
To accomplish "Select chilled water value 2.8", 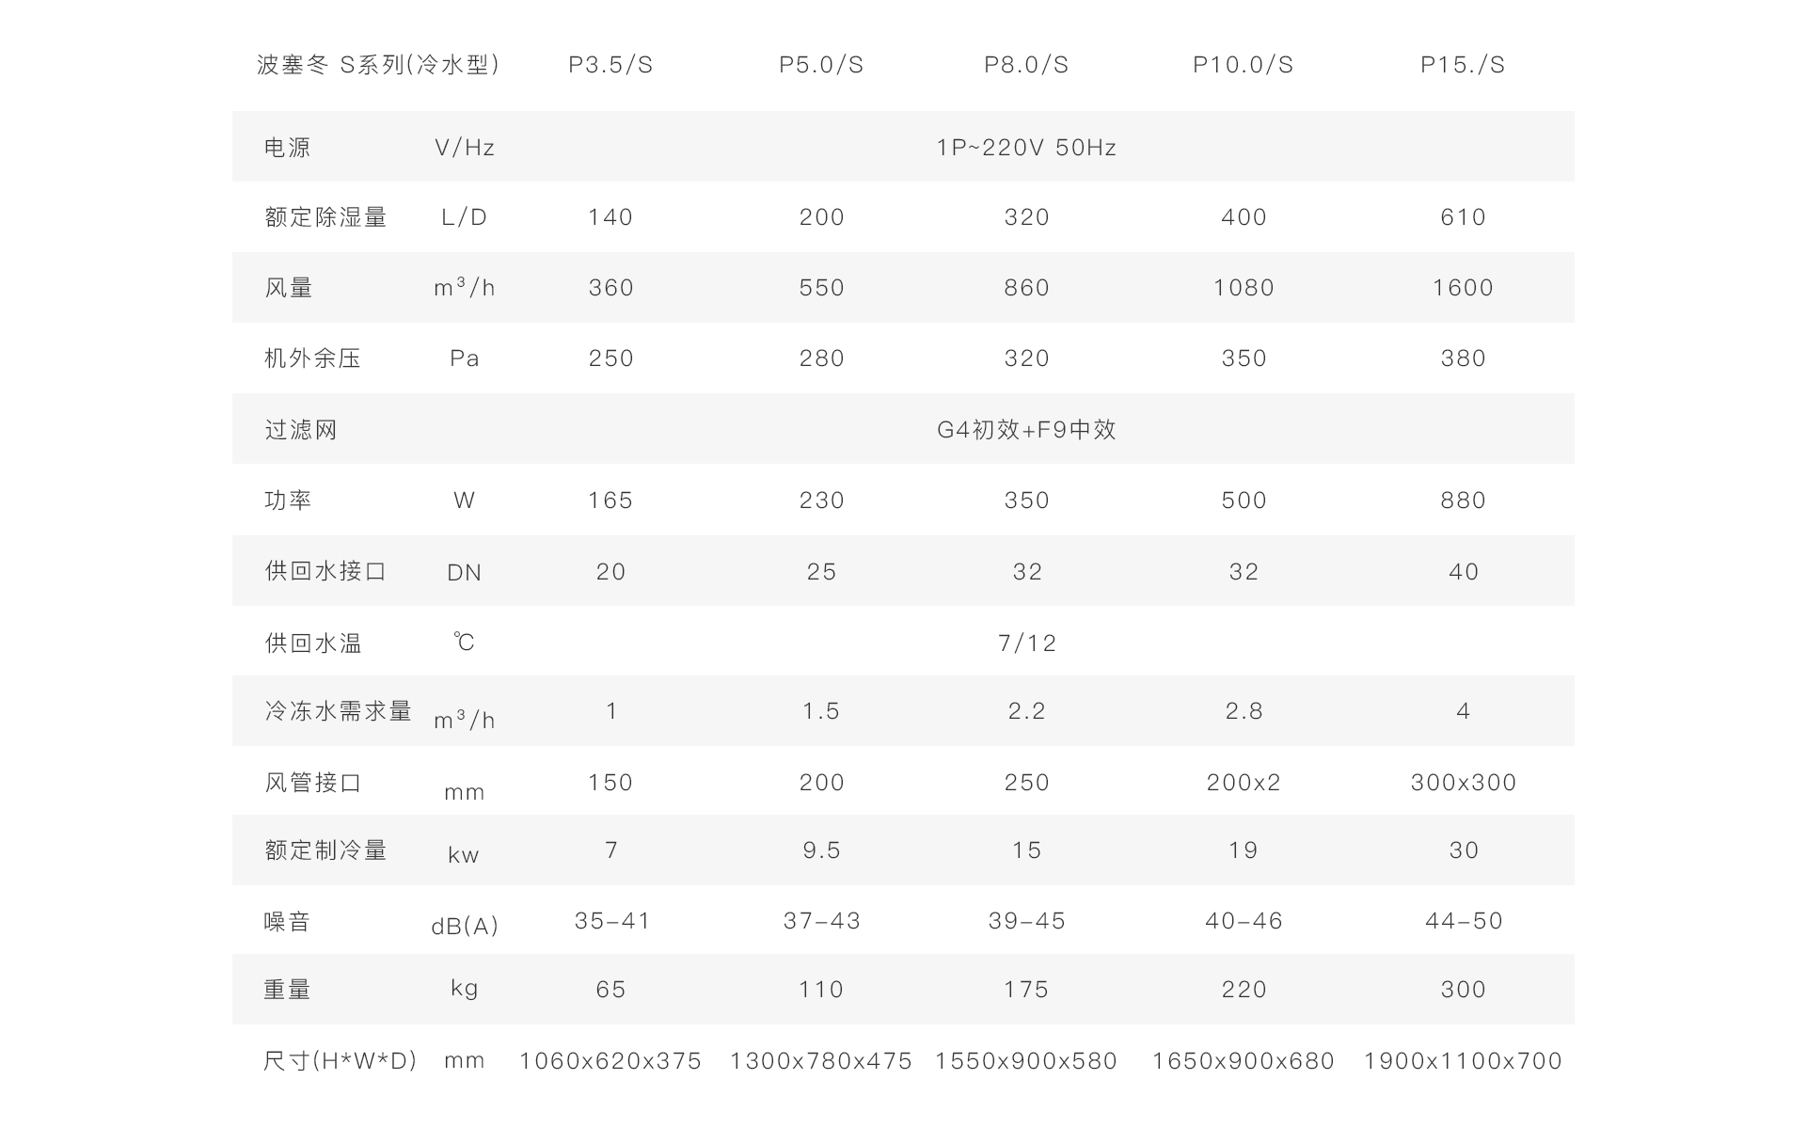I will [x=1244, y=711].
